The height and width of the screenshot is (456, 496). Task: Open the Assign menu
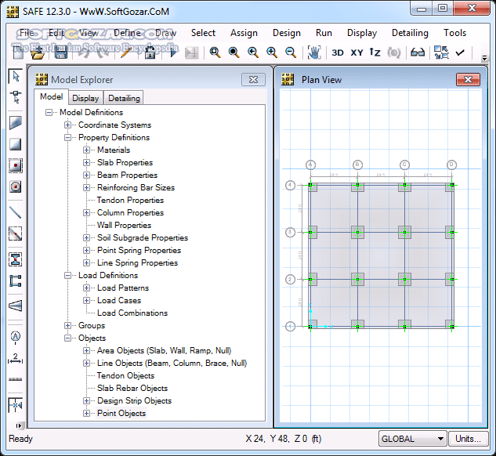(x=244, y=33)
